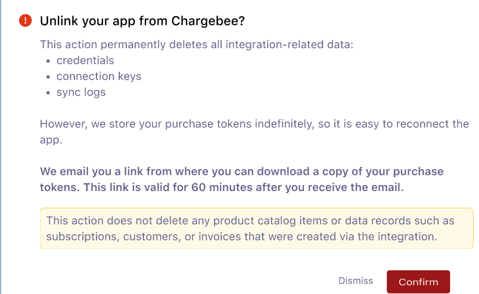Click the bullet dot beside credentials
Screen dimensions: 479x294
click(48, 61)
